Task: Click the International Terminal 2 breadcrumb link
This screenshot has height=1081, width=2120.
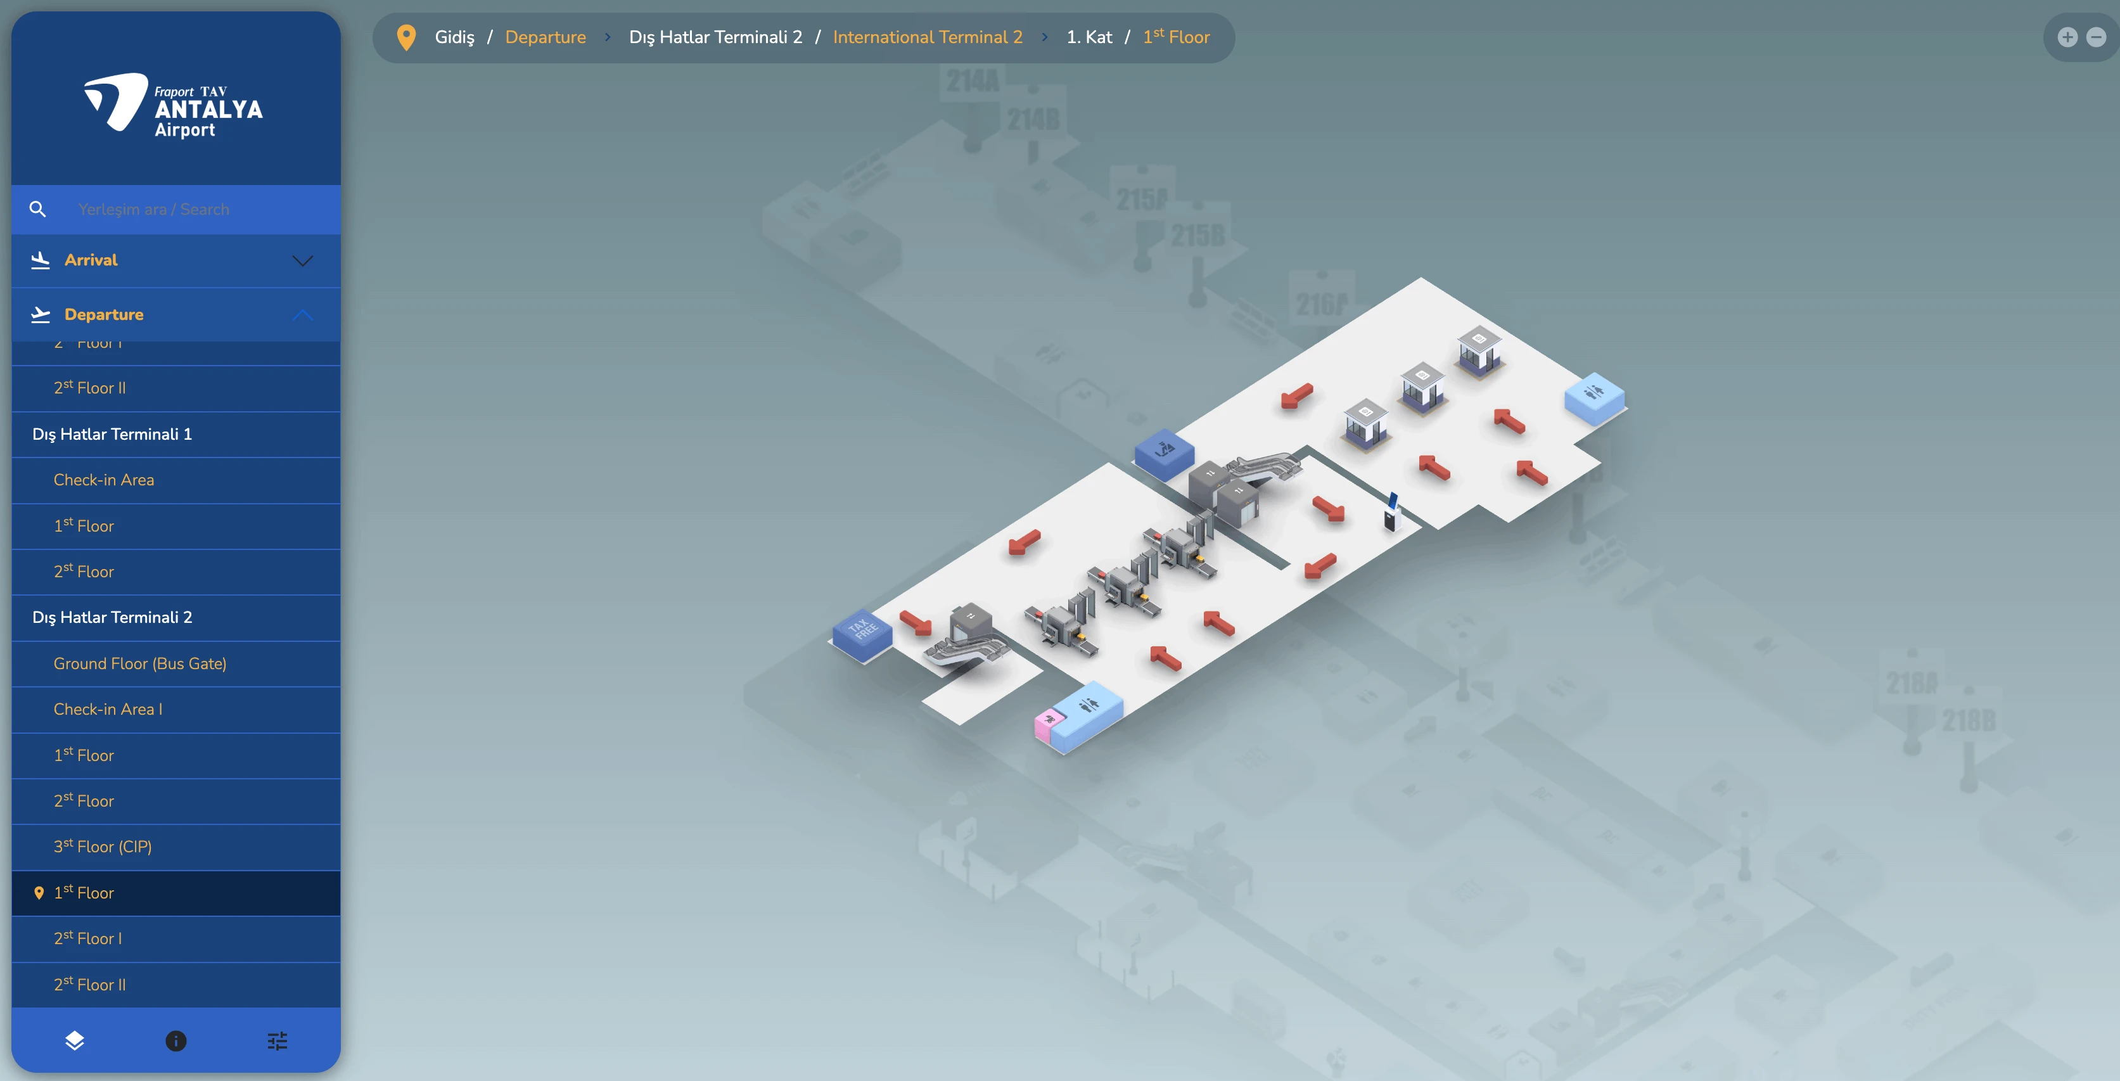Action: click(927, 37)
